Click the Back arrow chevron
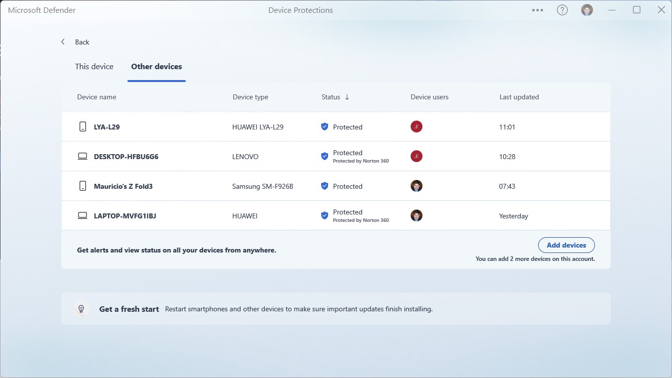The width and height of the screenshot is (672, 378). tap(63, 42)
